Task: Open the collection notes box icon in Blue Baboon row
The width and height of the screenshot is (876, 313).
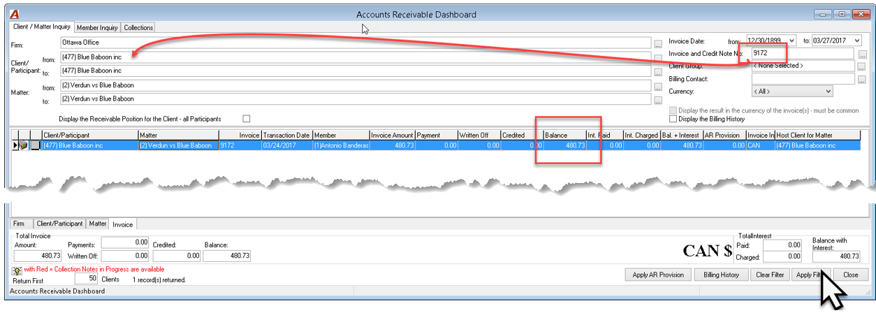Action: (x=24, y=146)
